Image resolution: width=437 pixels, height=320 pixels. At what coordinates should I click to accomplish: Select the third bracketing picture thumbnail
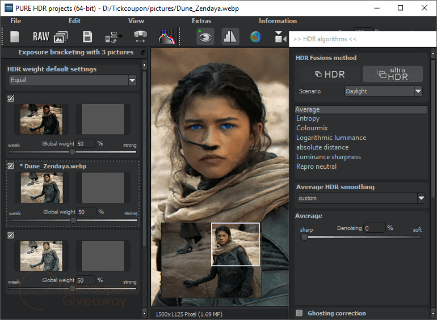click(41, 256)
